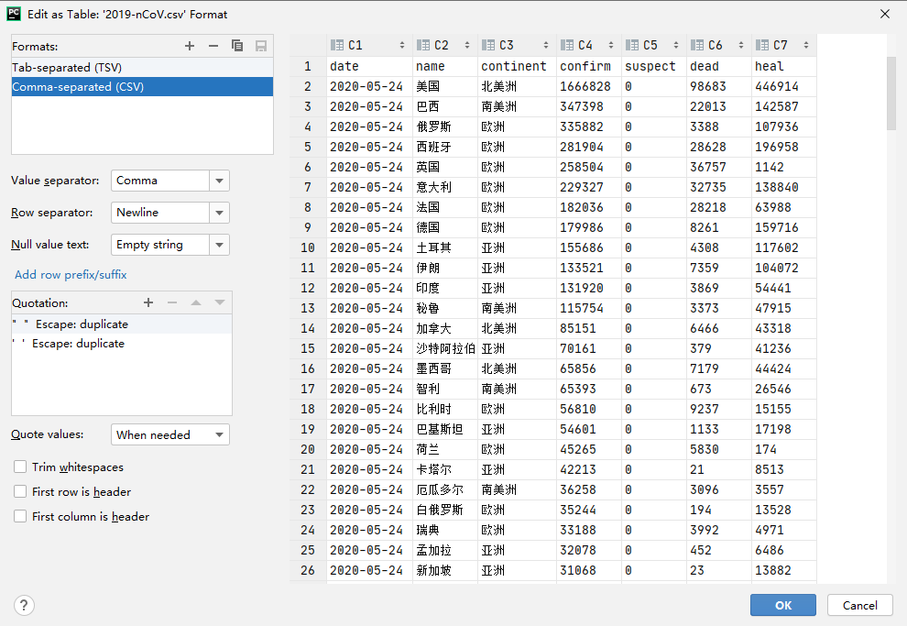Open the Quote values When needed dropdown
The height and width of the screenshot is (626, 907).
[170, 434]
